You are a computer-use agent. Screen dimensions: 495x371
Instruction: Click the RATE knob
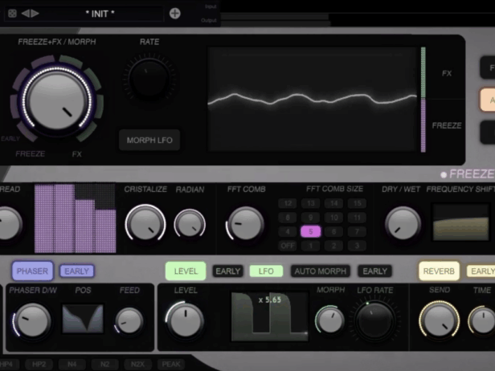click(149, 79)
